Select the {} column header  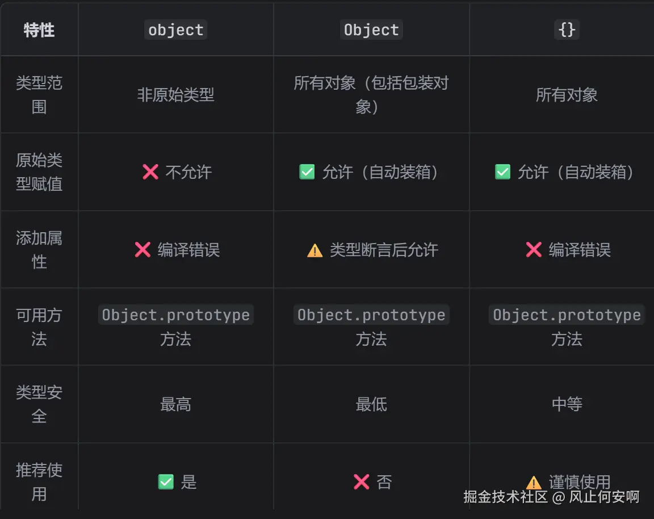pyautogui.click(x=567, y=30)
